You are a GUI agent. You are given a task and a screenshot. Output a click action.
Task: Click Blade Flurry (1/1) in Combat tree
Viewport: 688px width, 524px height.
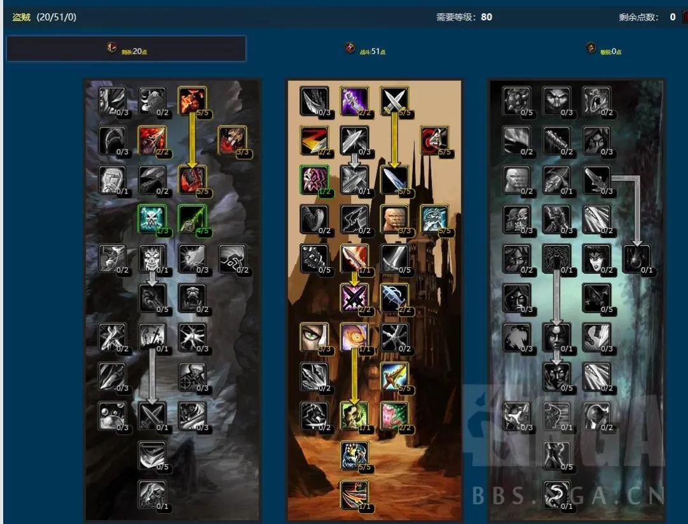(354, 258)
